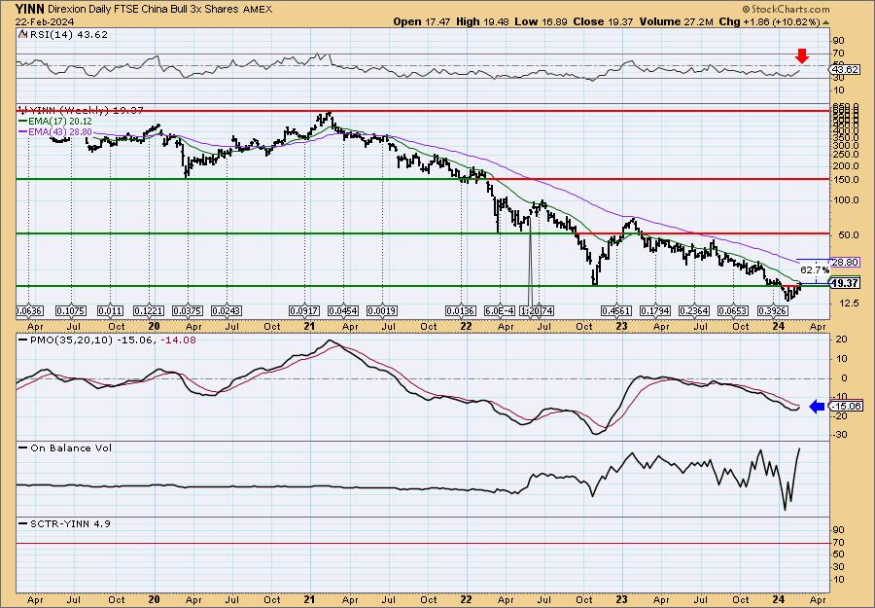Select the Close 19.37 header value

point(603,21)
